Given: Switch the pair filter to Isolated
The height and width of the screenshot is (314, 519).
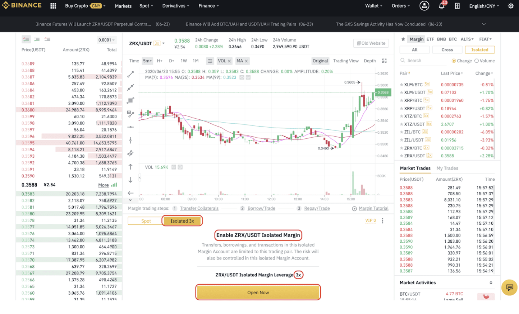Looking at the screenshot, I should click(480, 50).
